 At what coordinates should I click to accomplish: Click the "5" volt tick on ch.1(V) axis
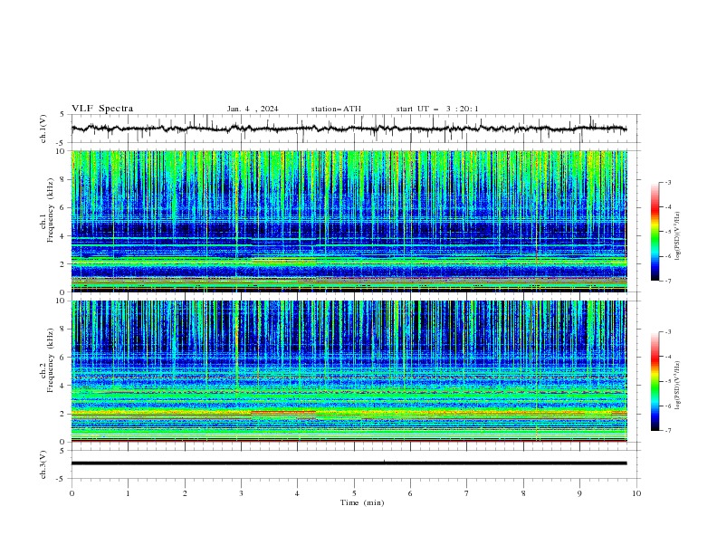point(62,114)
